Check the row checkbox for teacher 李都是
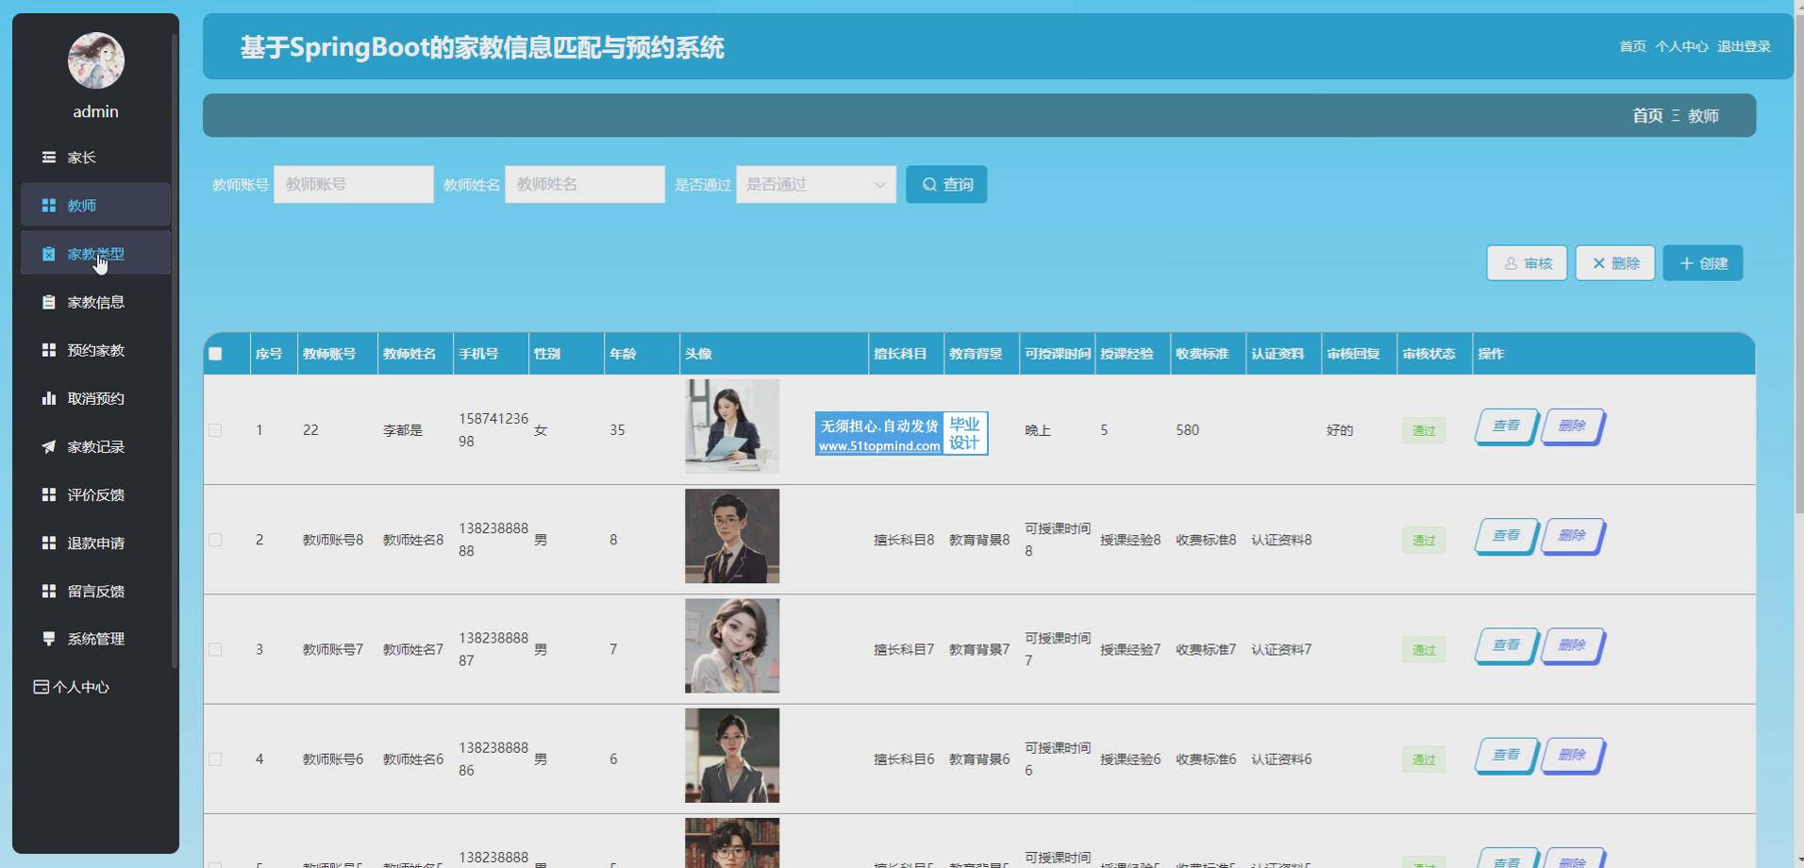The height and width of the screenshot is (868, 1804). tap(215, 430)
